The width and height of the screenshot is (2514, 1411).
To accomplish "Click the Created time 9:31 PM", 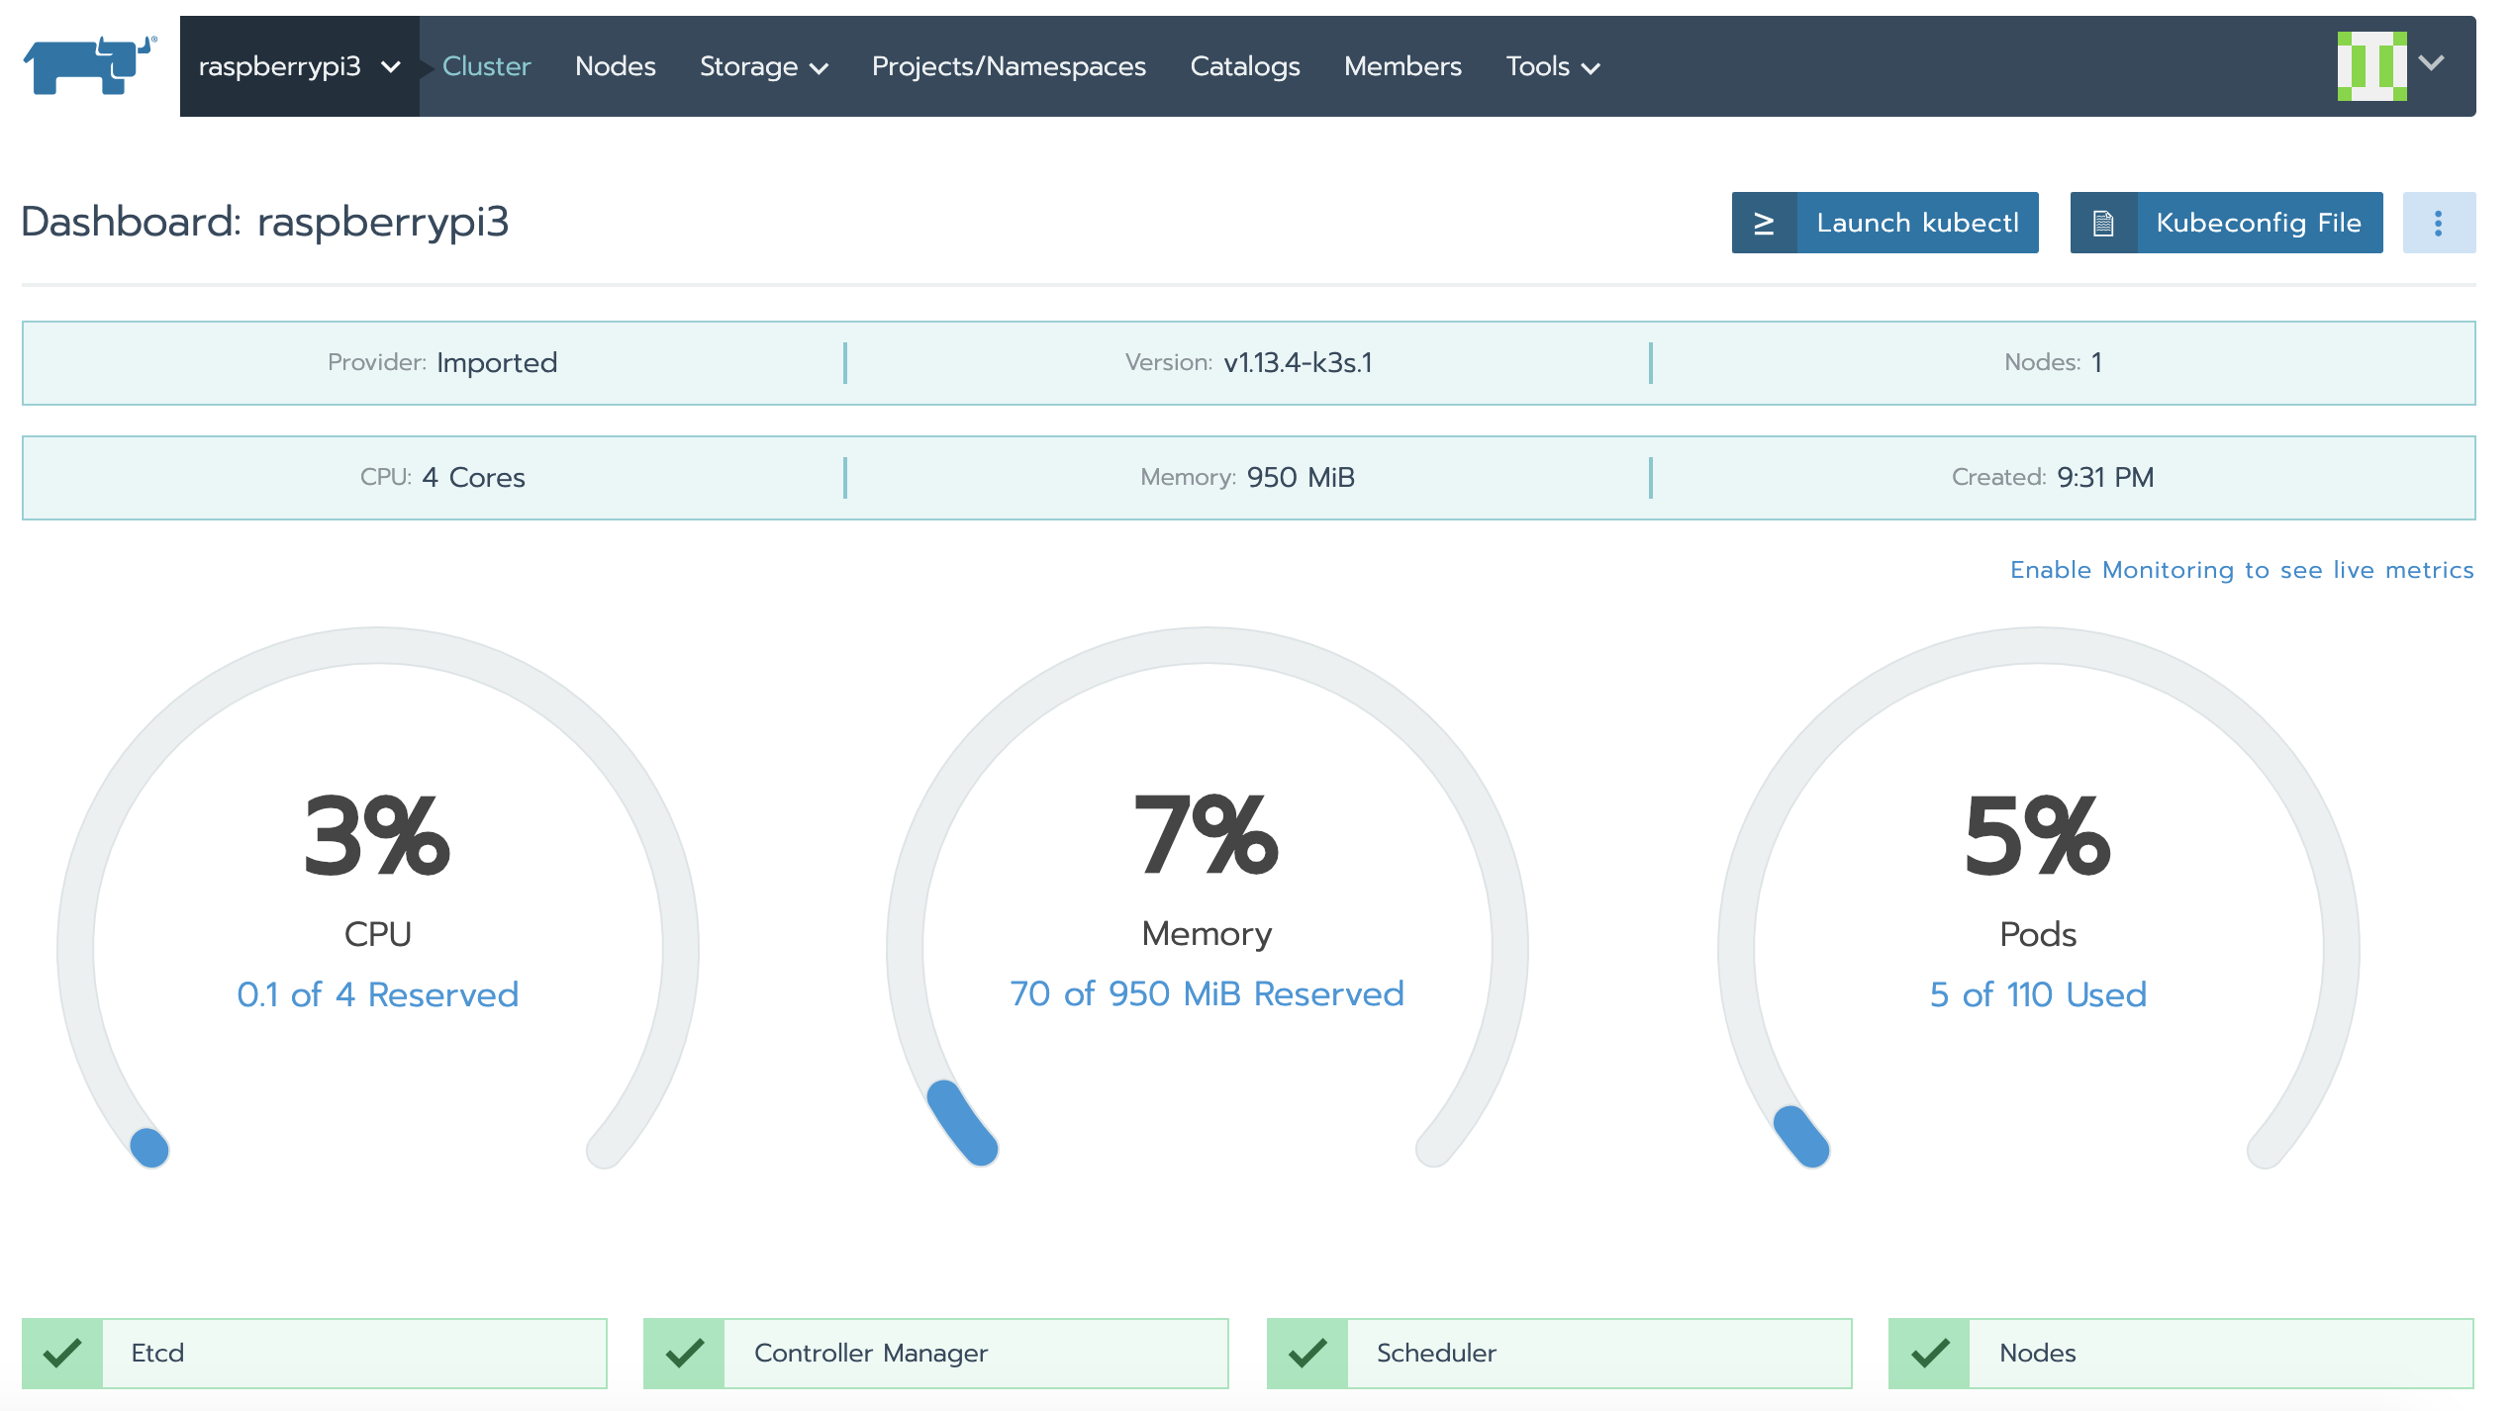I will (2105, 477).
